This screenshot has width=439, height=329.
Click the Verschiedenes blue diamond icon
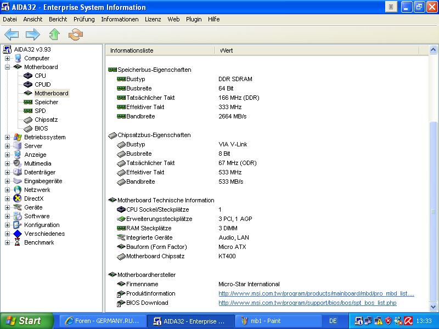pyautogui.click(x=18, y=234)
